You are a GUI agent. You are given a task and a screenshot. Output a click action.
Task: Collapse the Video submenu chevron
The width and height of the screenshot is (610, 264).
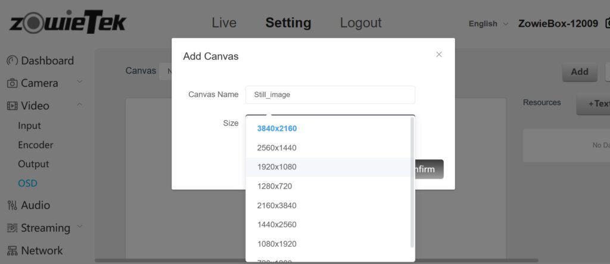(80, 105)
